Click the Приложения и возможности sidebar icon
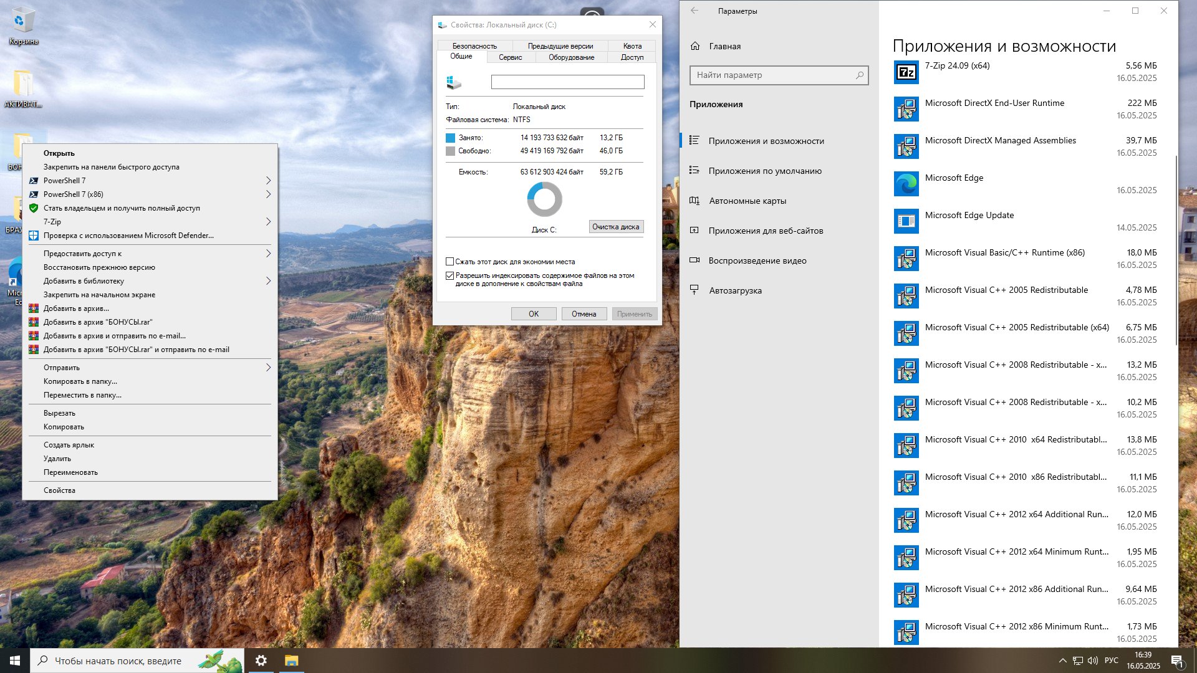 tap(694, 141)
